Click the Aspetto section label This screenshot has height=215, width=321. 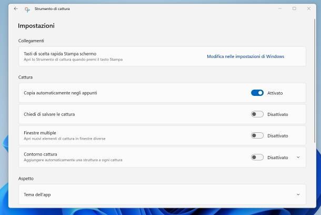coord(26,179)
